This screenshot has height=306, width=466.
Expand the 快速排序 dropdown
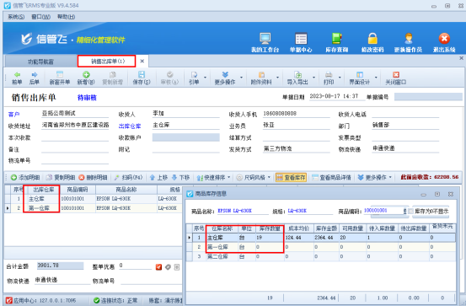213,178
